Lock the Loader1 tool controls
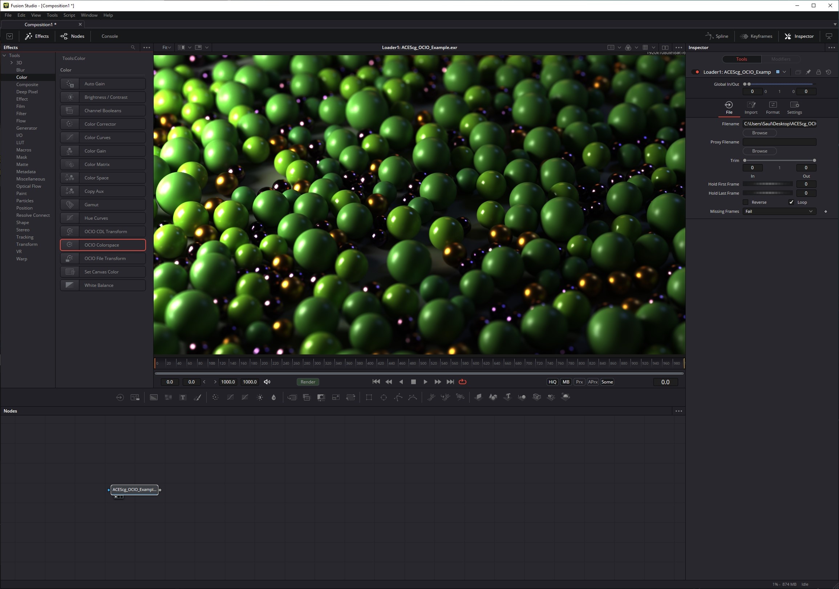 coord(819,72)
